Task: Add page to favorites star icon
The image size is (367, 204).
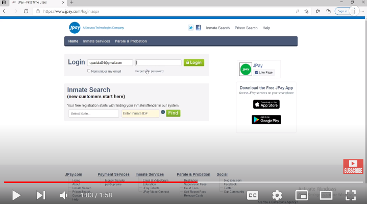Action: 306,11
